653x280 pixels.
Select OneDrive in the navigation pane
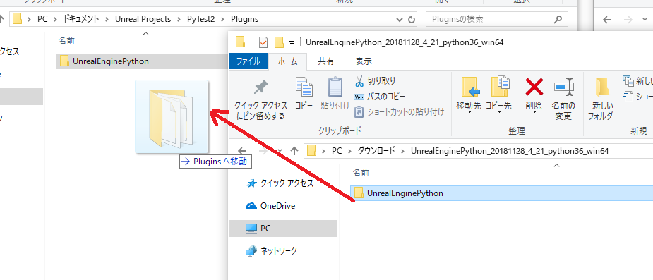[270, 205]
